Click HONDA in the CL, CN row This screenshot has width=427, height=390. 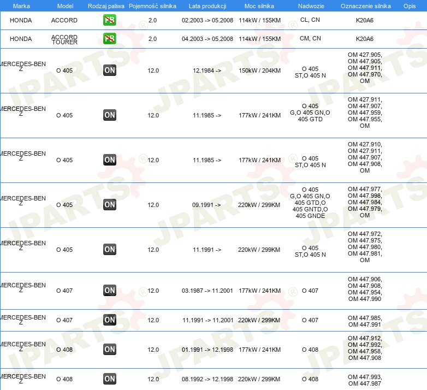click(x=21, y=20)
